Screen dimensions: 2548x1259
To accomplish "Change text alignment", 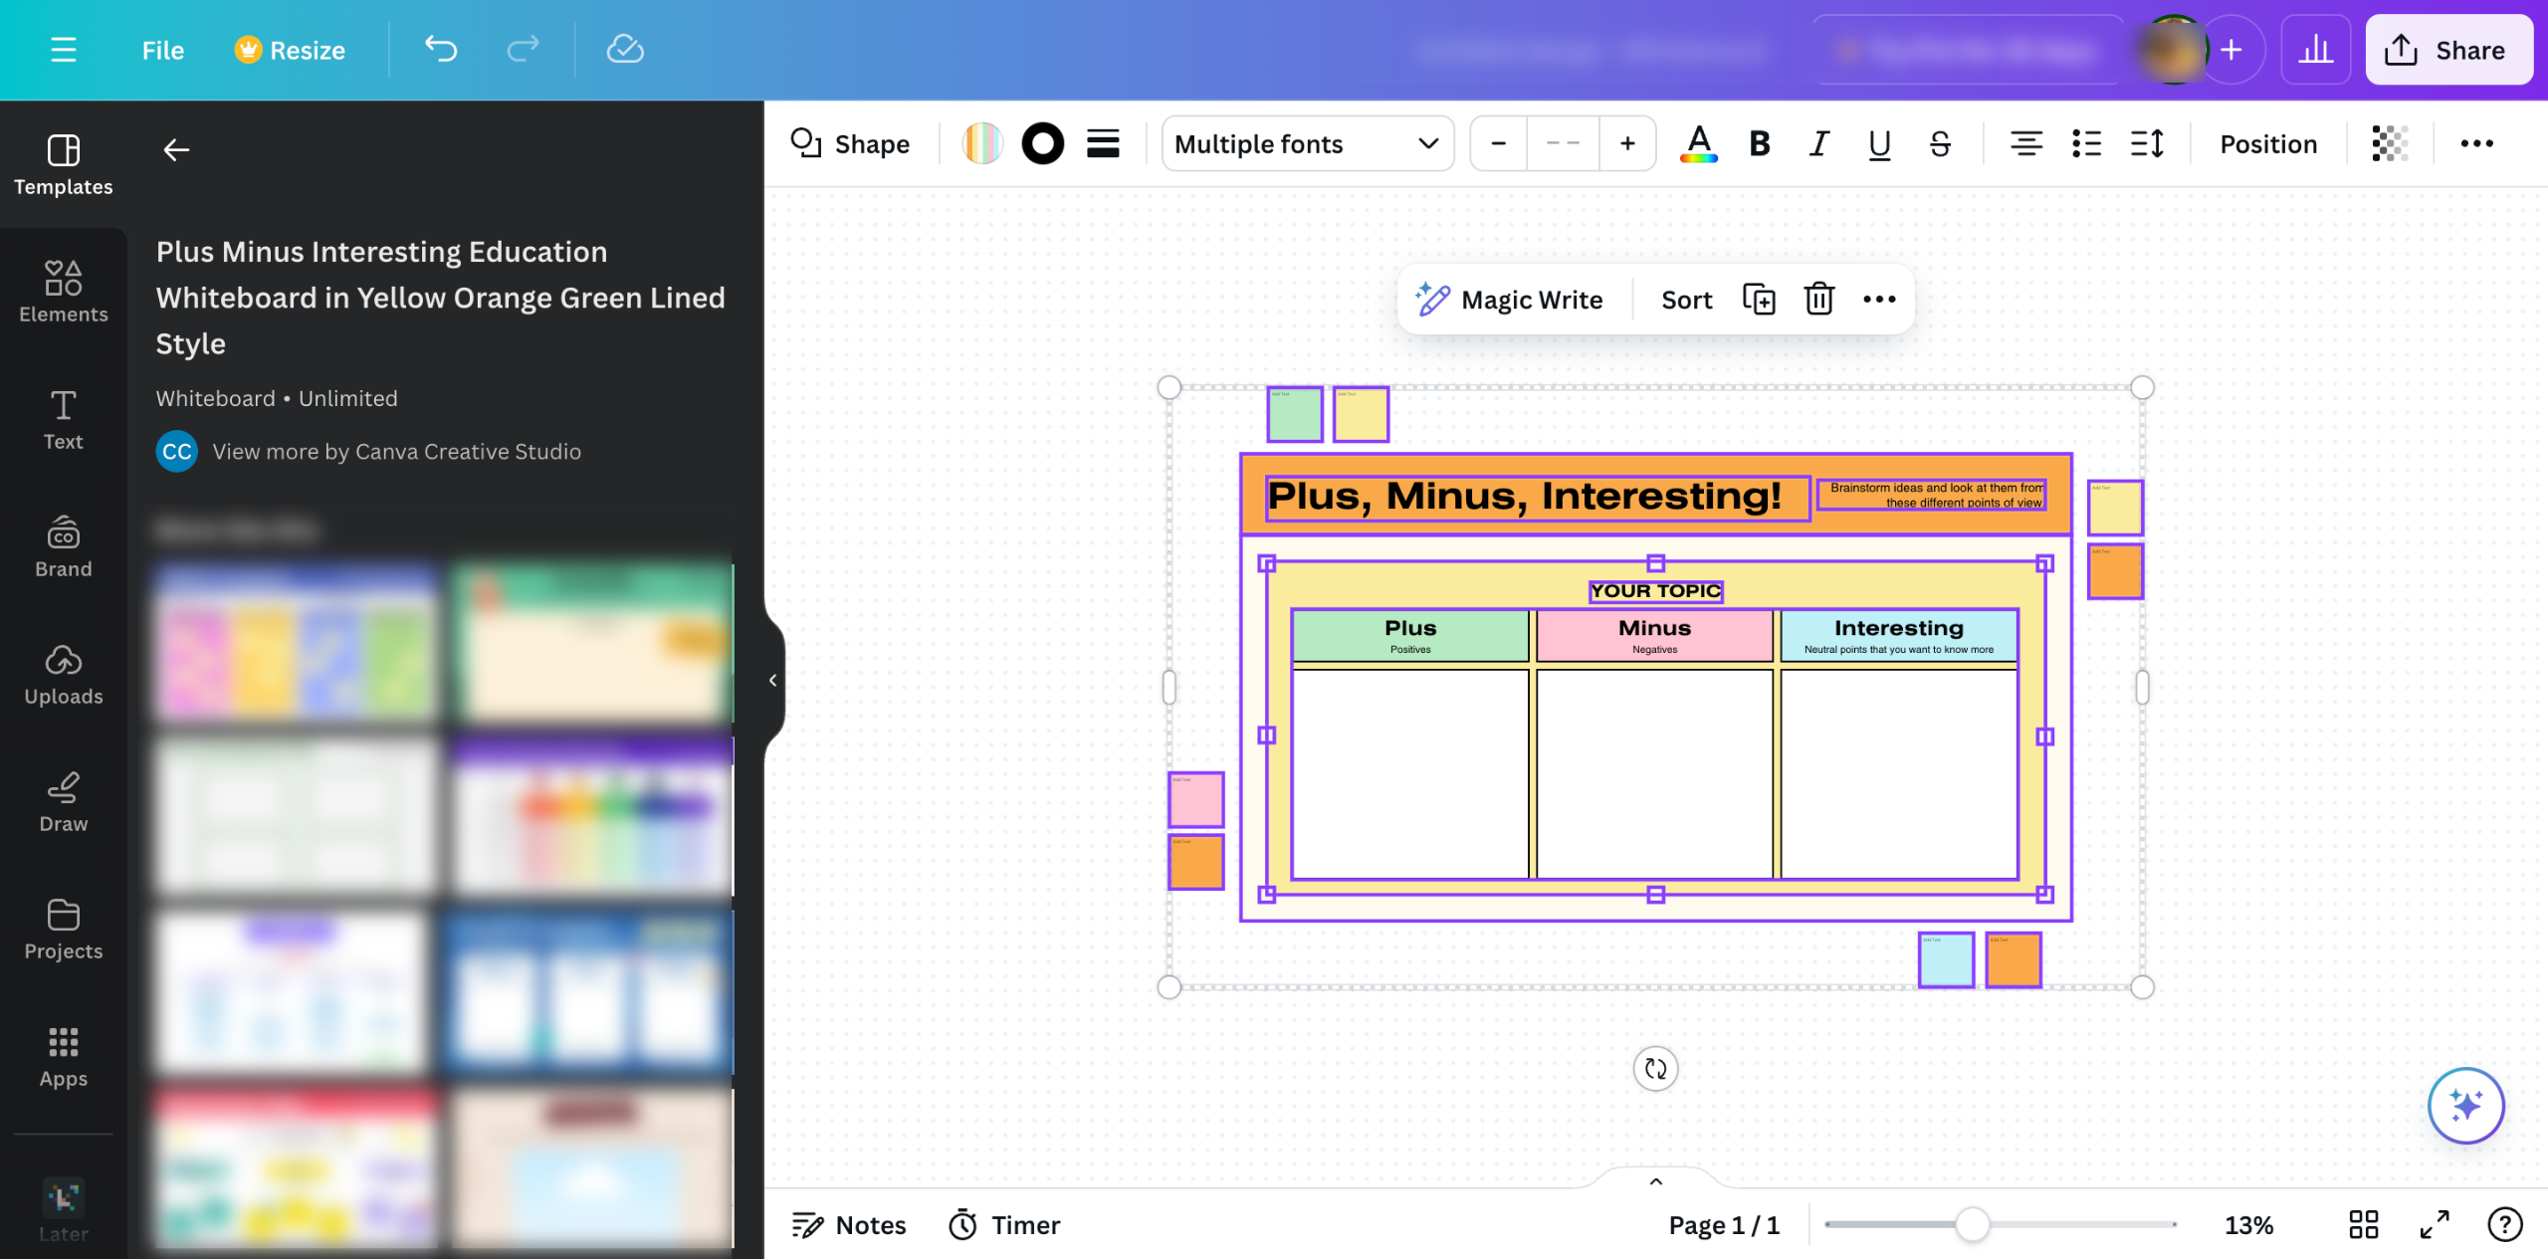I will point(2025,144).
